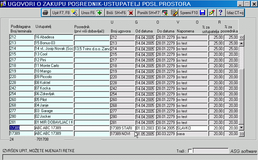Click Do datuma cell 30.03.2279

[x=166, y=134]
